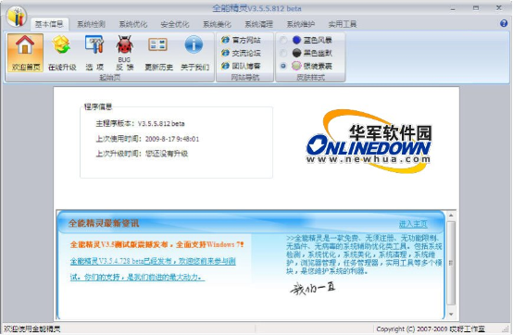Viewport: 513px width, 335px height.
Task: Click 上次使用时间 2009-8-17 text
Action: (x=147, y=139)
